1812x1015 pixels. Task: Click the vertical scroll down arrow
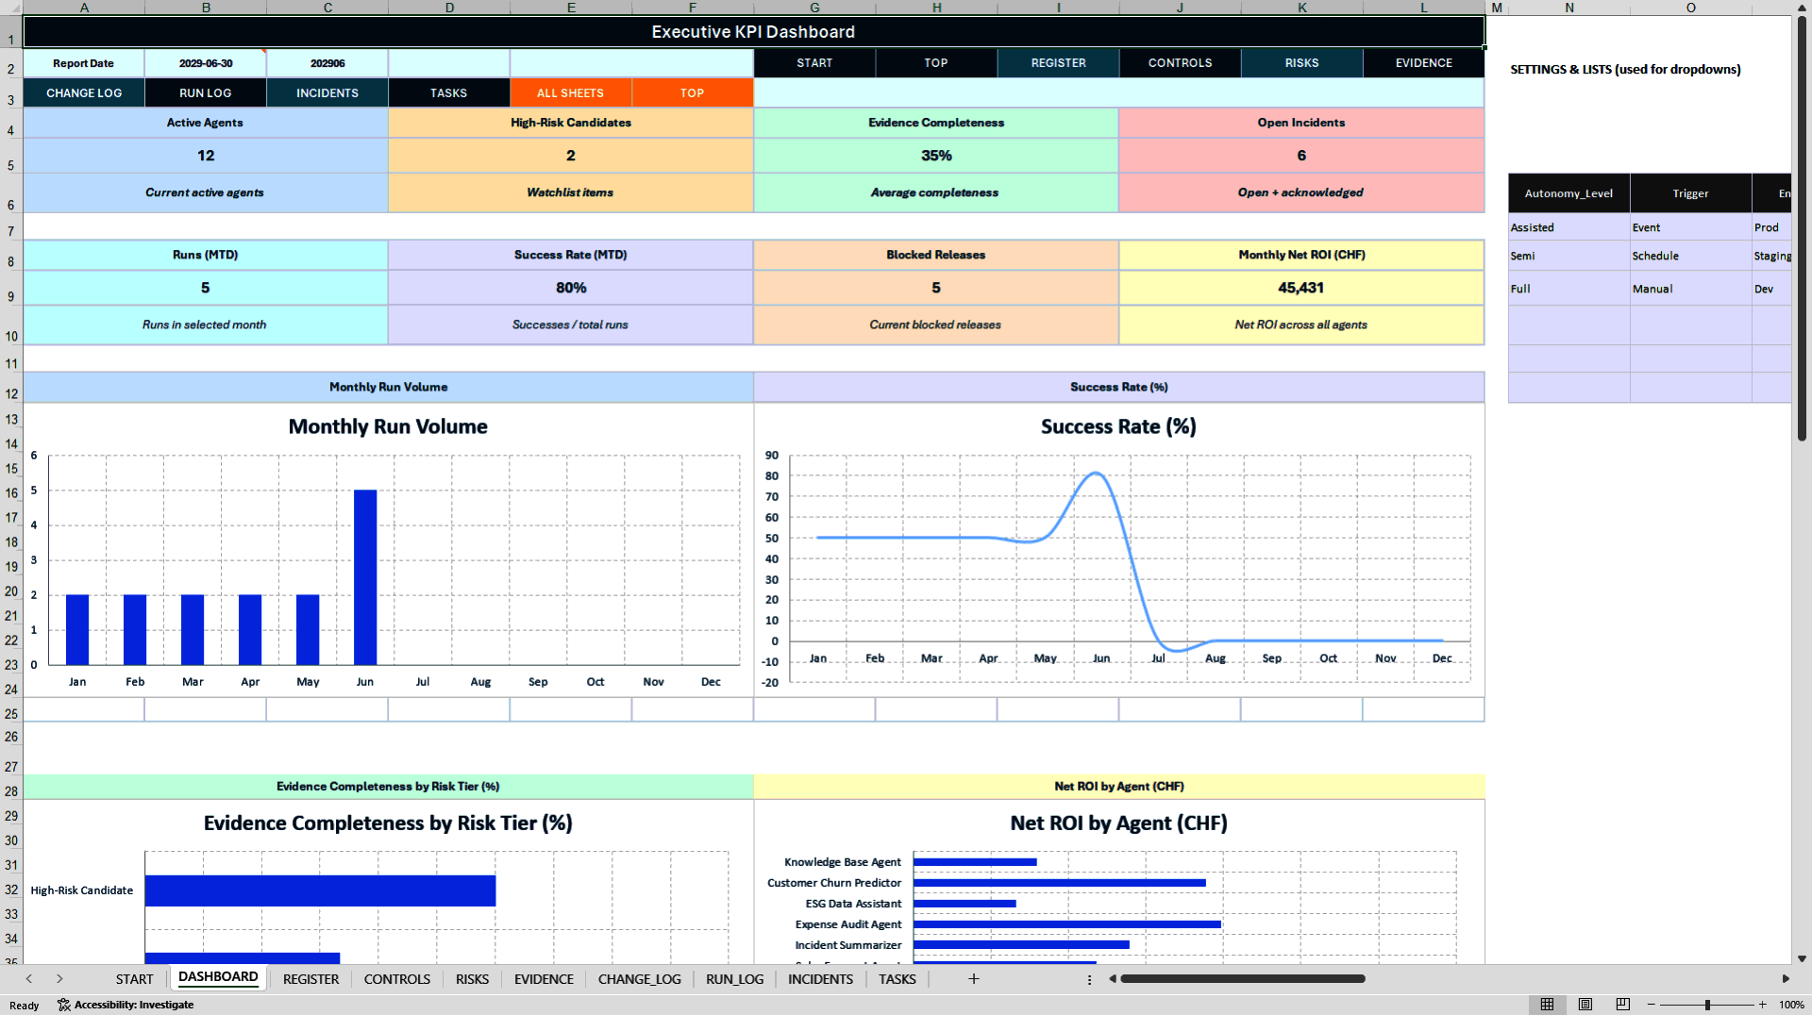click(1802, 958)
